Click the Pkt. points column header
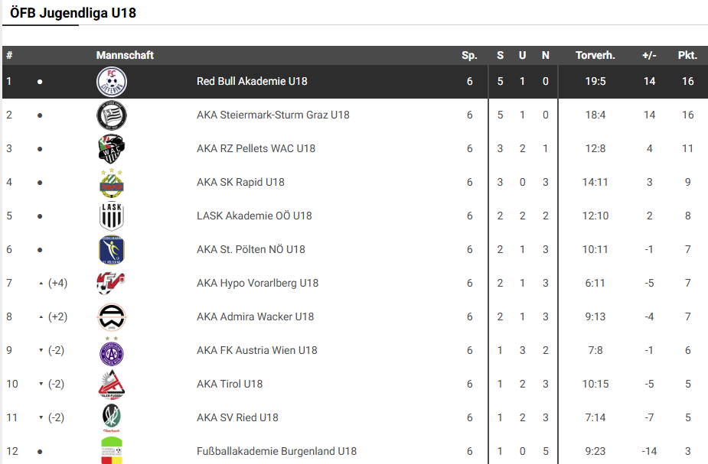This screenshot has height=464, width=708. point(687,55)
